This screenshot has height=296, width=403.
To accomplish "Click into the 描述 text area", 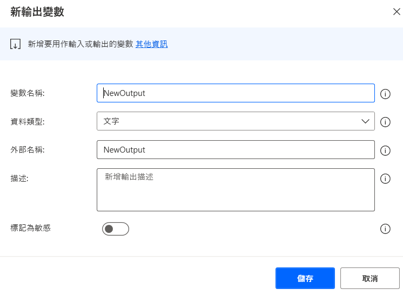I will [x=236, y=190].
